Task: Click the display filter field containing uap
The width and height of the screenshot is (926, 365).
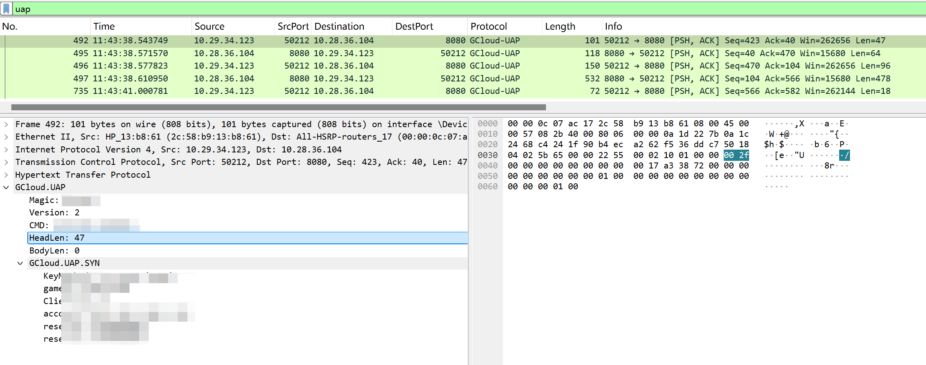Action: click(442, 9)
